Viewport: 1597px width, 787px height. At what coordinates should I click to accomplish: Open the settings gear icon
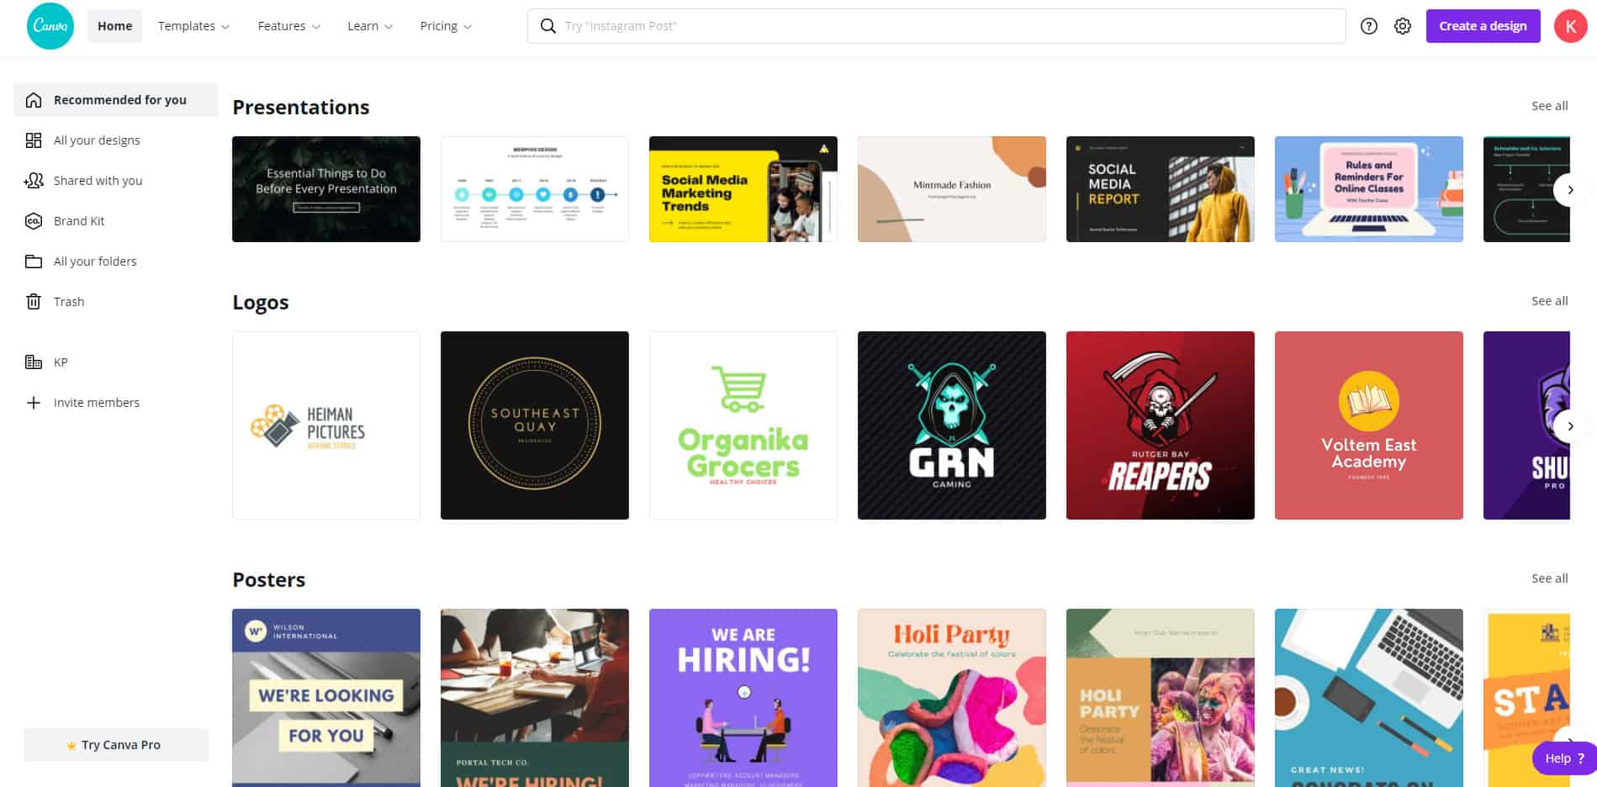tap(1403, 26)
